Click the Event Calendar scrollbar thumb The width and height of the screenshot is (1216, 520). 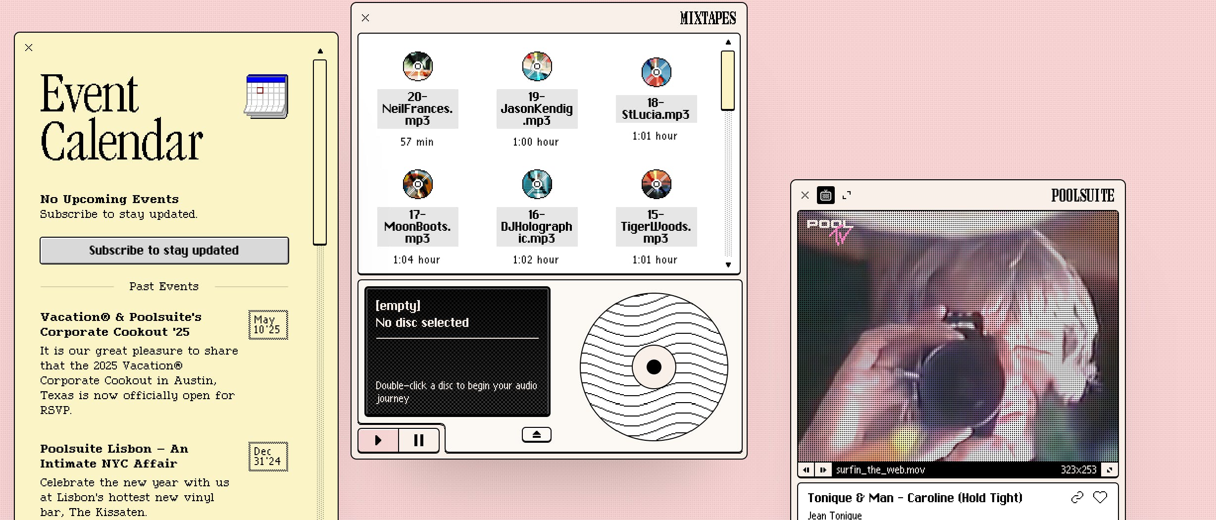(320, 152)
